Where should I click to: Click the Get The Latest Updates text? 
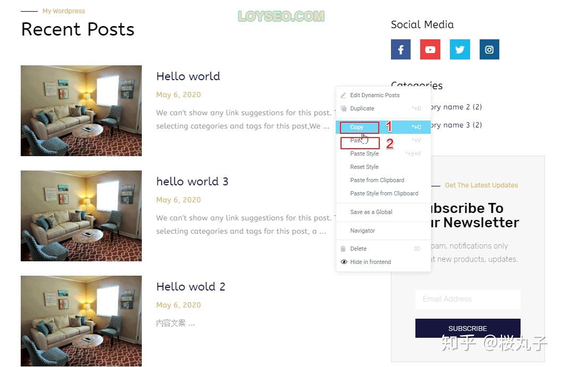[x=481, y=185]
